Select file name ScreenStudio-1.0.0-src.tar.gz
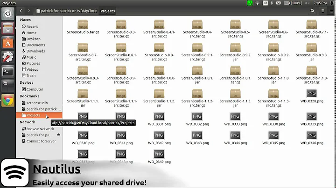Screen dimensions: 336x188 click(x=159, y=80)
